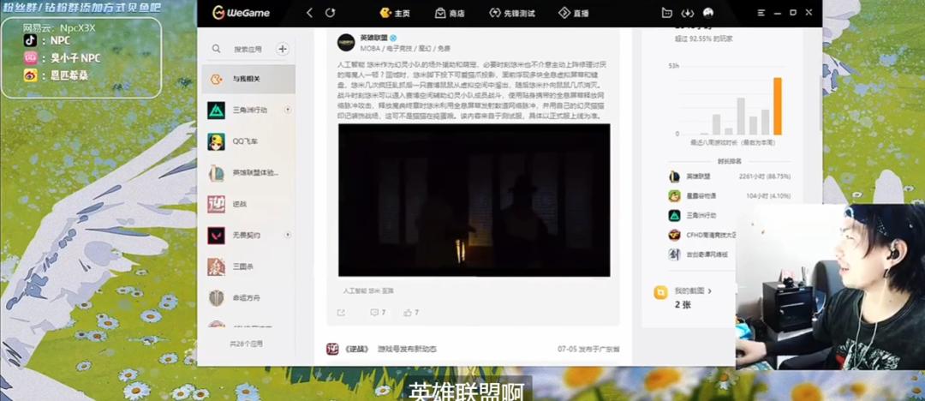Open the 商店 store tab
The height and width of the screenshot is (401, 925).
[450, 12]
